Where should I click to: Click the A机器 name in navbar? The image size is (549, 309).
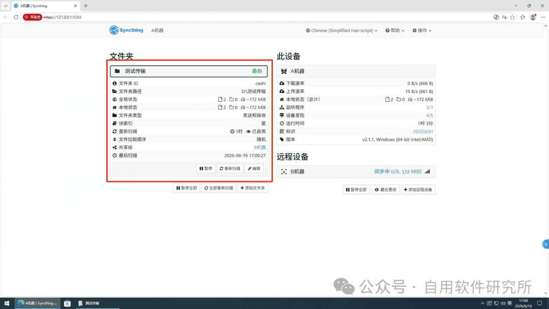[x=157, y=30]
